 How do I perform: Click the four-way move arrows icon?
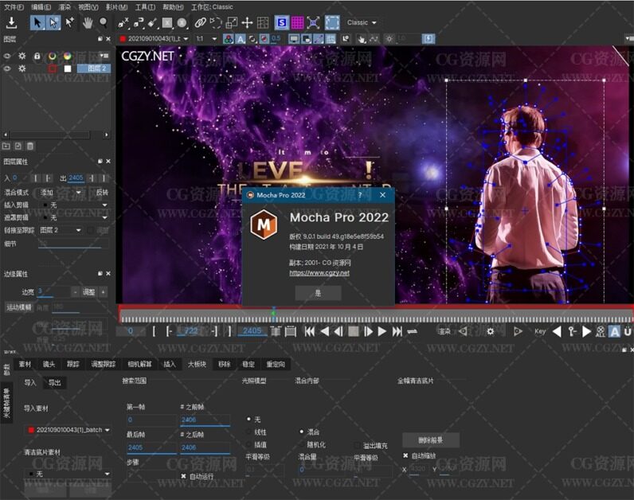[x=247, y=22]
